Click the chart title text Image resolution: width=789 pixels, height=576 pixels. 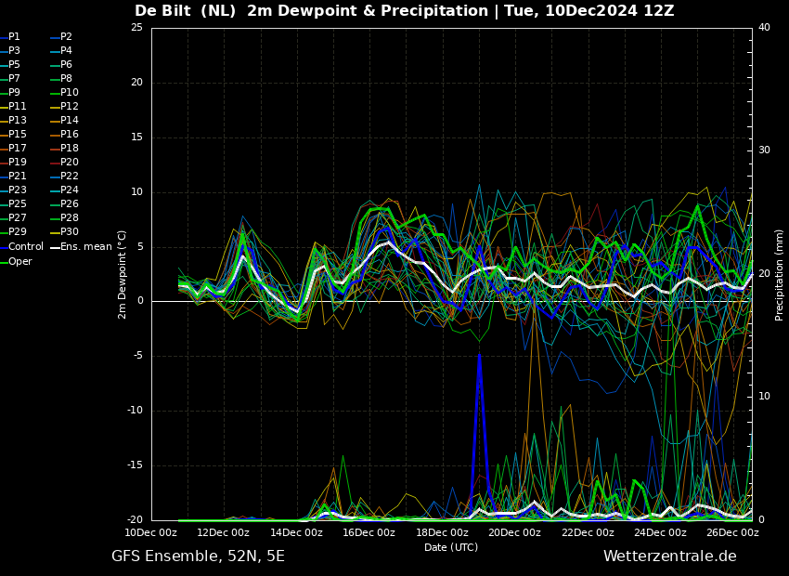[x=404, y=10]
